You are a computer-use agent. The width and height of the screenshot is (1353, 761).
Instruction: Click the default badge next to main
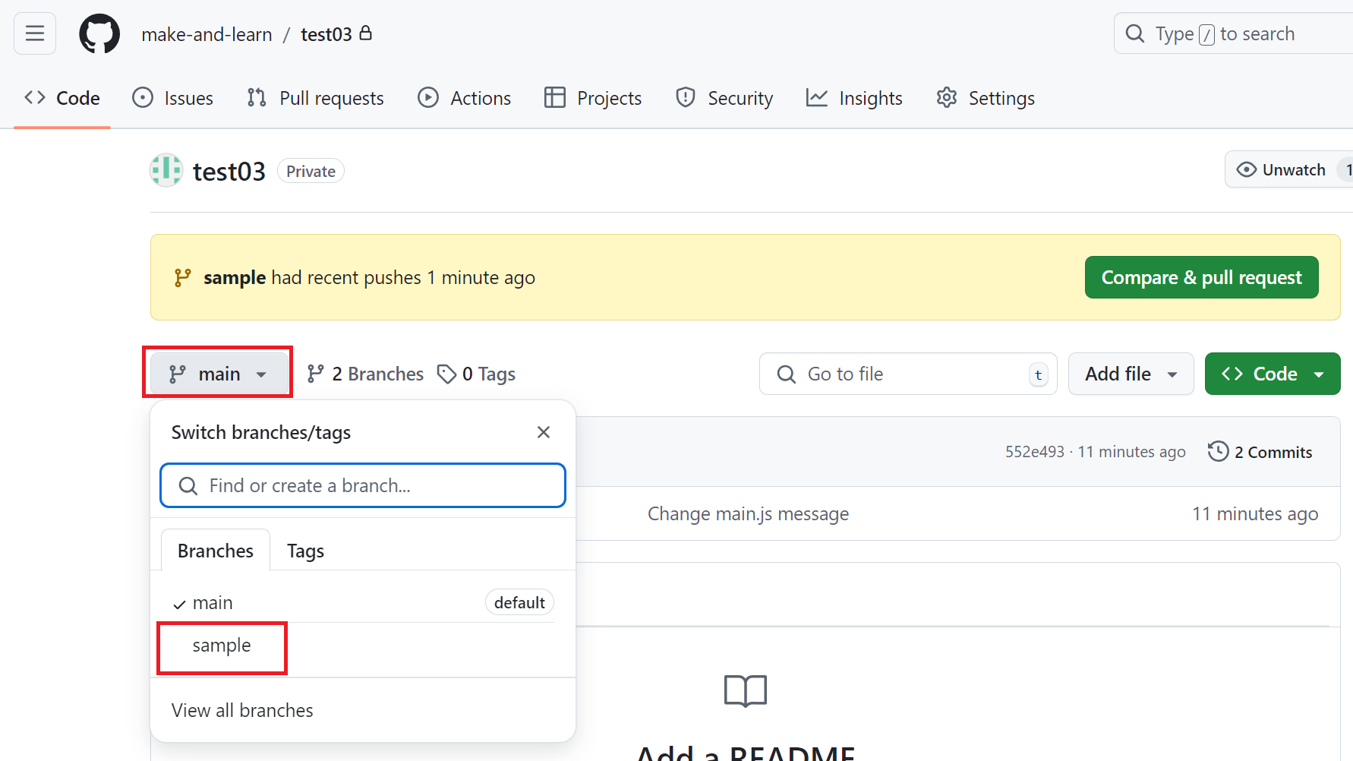pos(519,602)
